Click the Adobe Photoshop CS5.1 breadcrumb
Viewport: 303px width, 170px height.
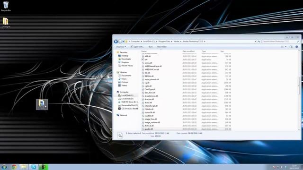193,42
